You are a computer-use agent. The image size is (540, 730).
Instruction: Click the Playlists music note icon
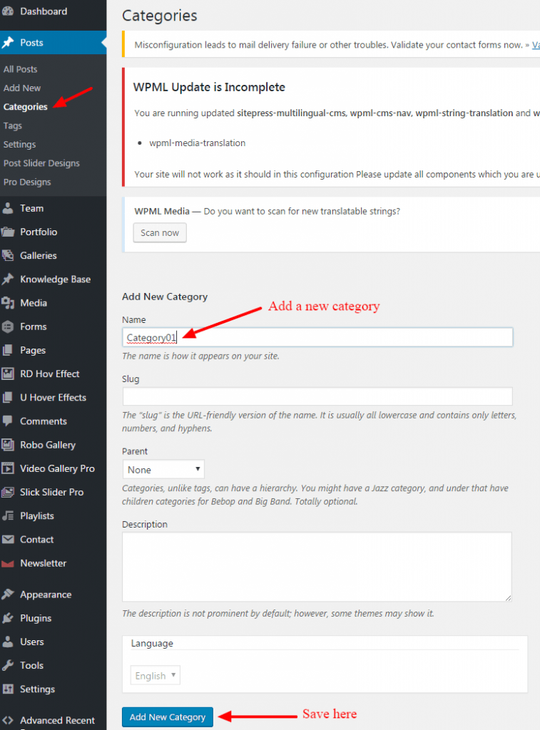(8, 515)
